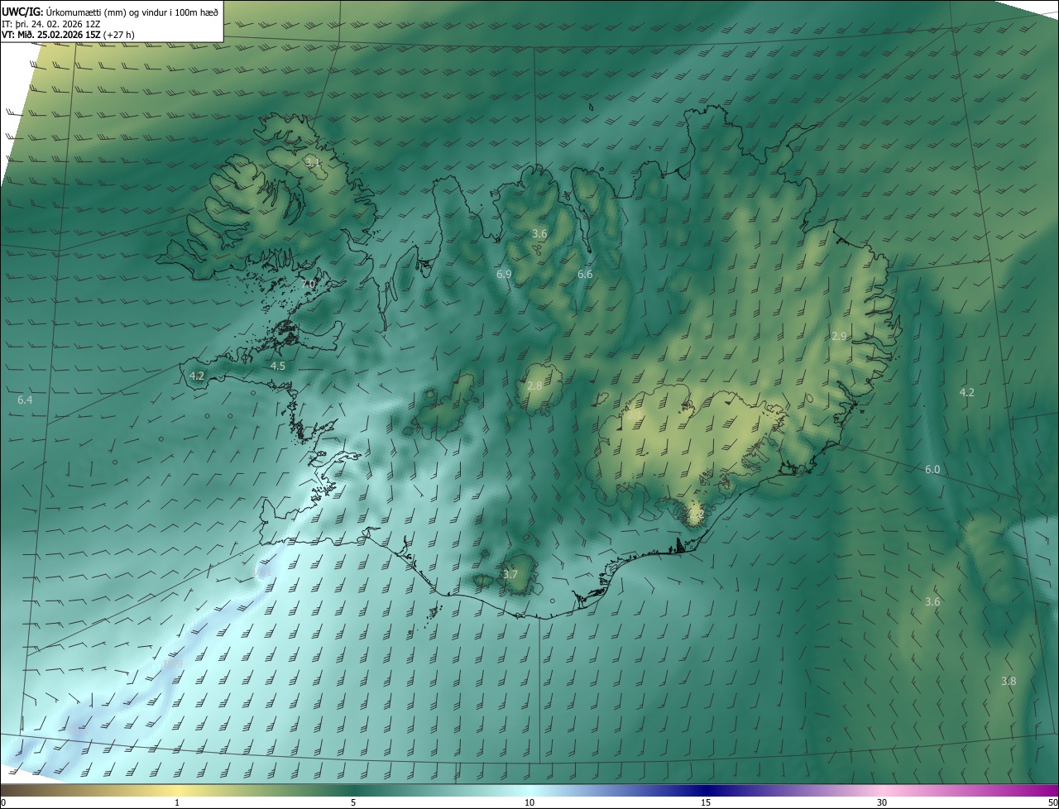Click the 3.1 value over the Westfjords
Screen dimensions: 1059x809
[313, 162]
